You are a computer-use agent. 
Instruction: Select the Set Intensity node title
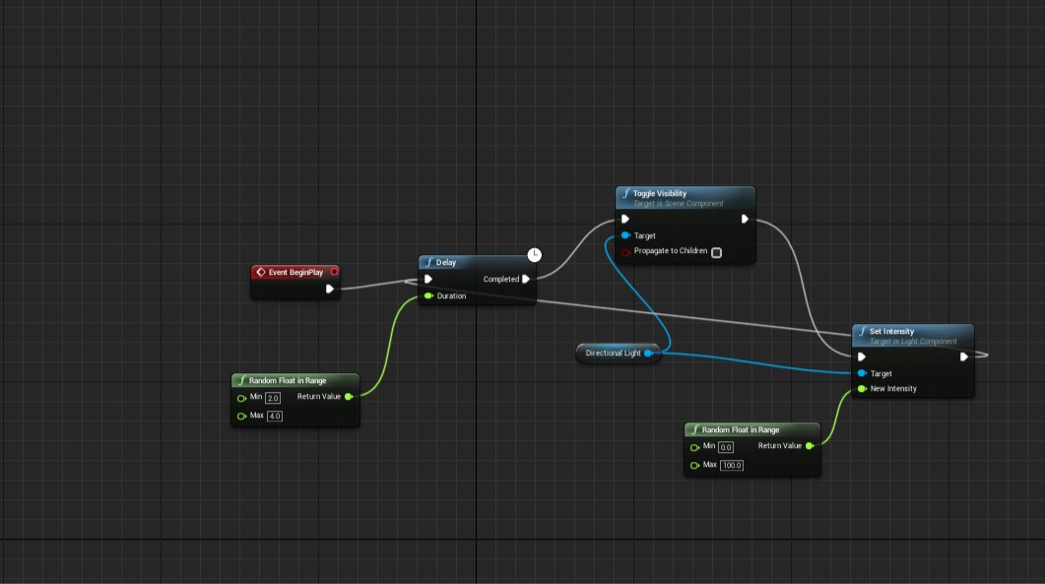pyautogui.click(x=891, y=331)
